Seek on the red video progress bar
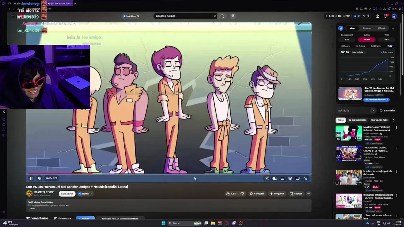Viewport: 404px width, 227px height. click(x=169, y=173)
